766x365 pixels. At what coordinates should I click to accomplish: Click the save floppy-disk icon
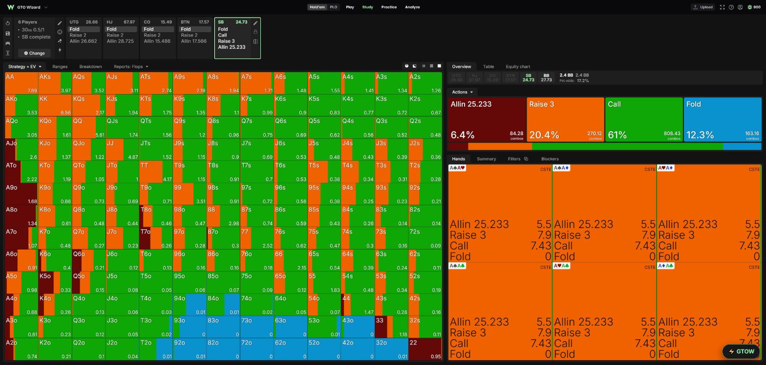point(8,33)
